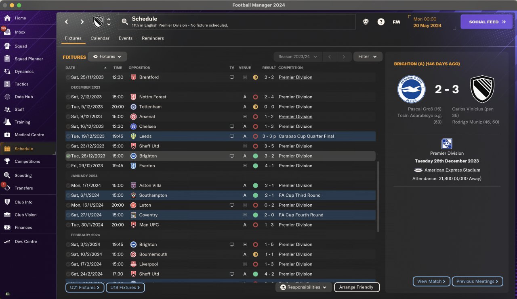Click the club switcher up chevron

coord(109,19)
